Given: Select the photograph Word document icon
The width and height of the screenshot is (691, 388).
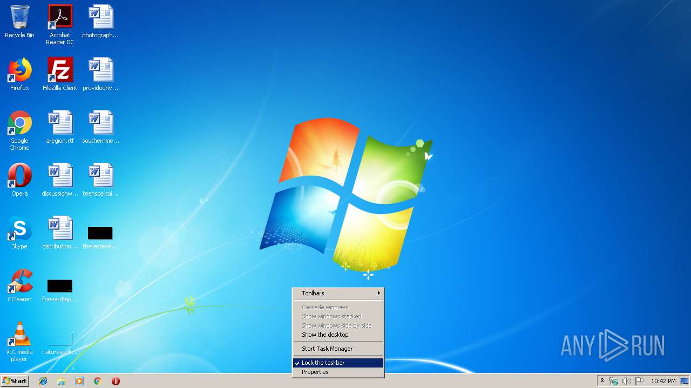Looking at the screenshot, I should (100, 22).
